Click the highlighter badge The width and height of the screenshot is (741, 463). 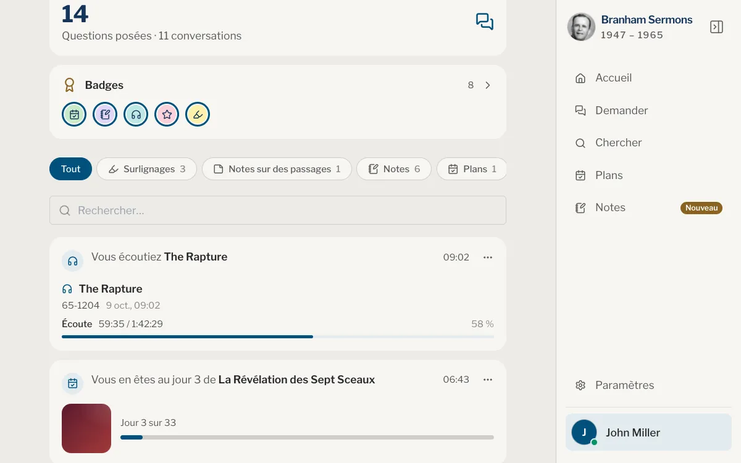[x=198, y=114]
